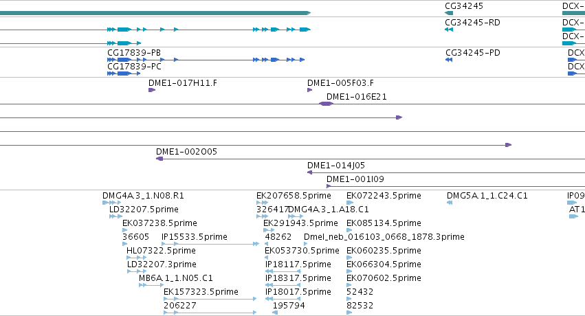
Task: Click the EK066304.5prime label
Action: click(384, 264)
